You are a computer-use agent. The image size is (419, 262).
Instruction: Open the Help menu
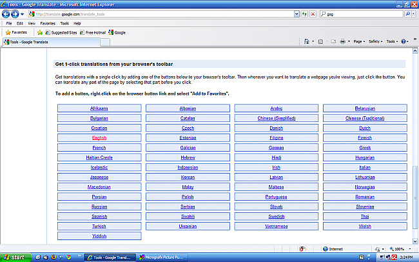pos(77,23)
